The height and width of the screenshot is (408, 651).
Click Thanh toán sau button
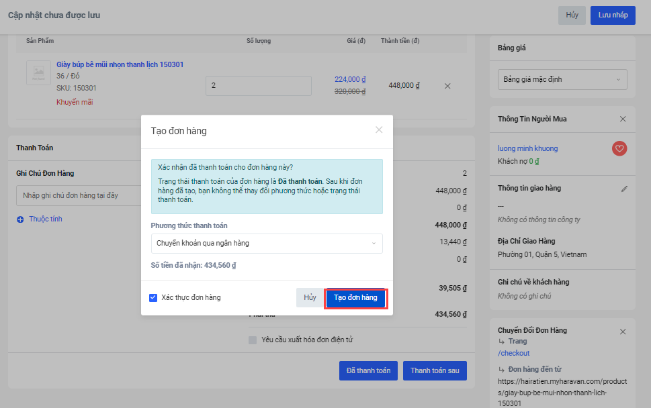[x=435, y=370]
